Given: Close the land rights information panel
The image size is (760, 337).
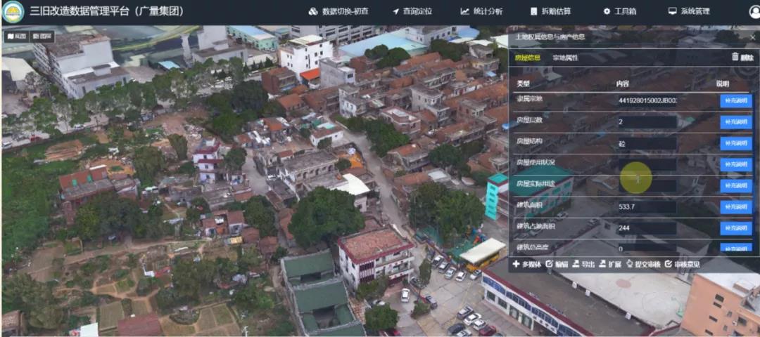Looking at the screenshot, I should tap(752, 37).
